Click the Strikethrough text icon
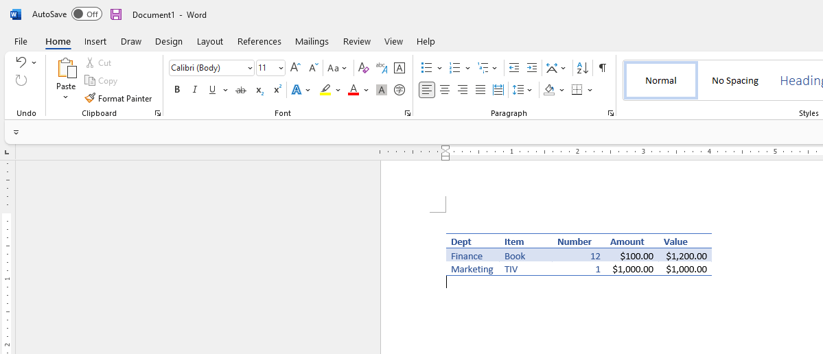Viewport: 823px width, 354px height. tap(241, 90)
